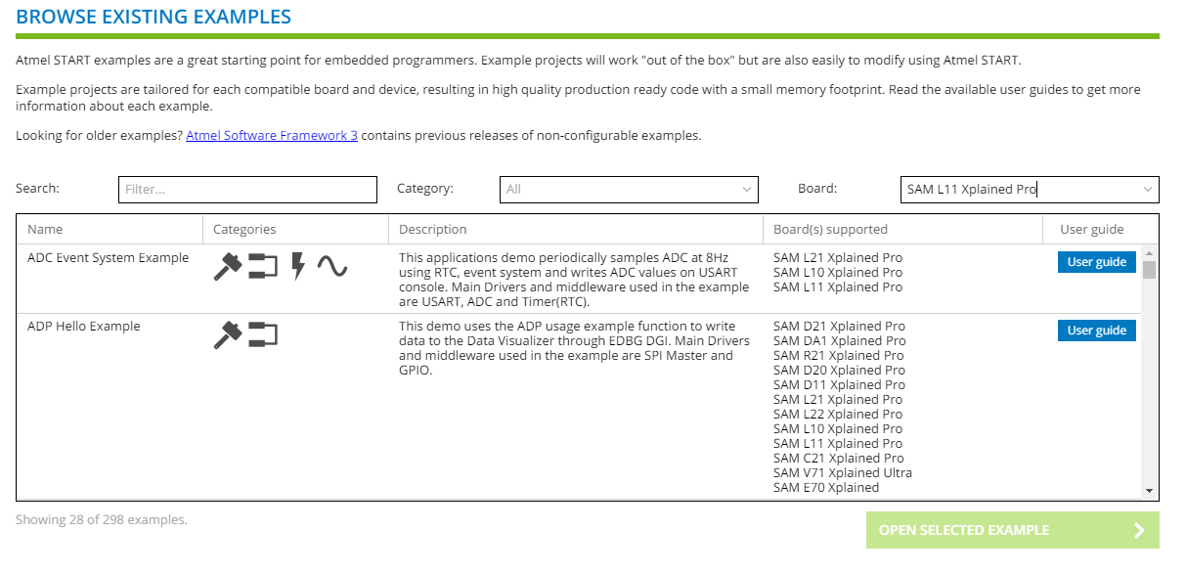
Task: Click the ADP Hello Example description text
Action: tap(575, 348)
